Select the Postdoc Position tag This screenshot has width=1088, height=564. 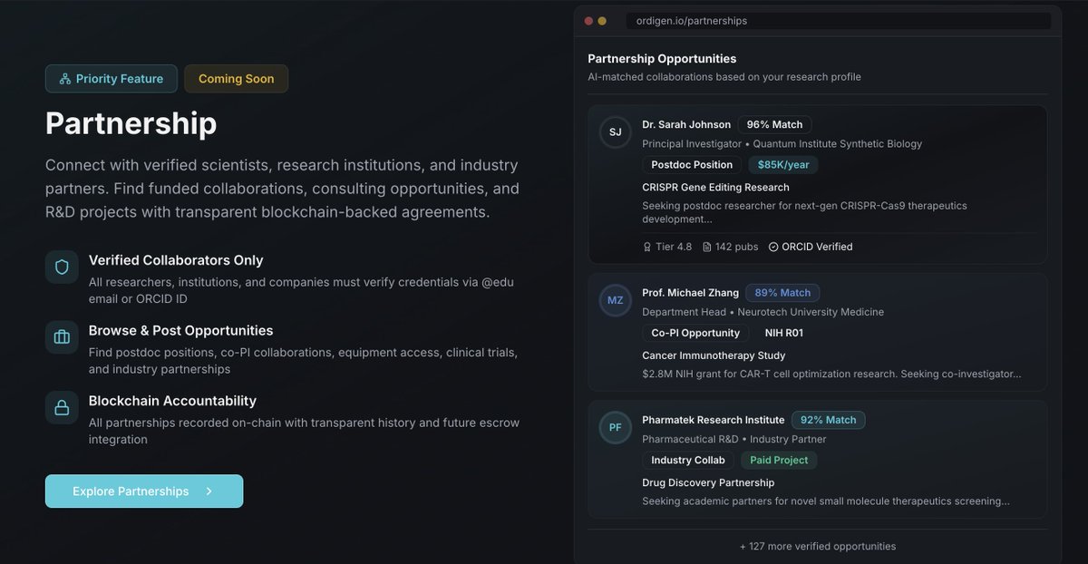692,165
